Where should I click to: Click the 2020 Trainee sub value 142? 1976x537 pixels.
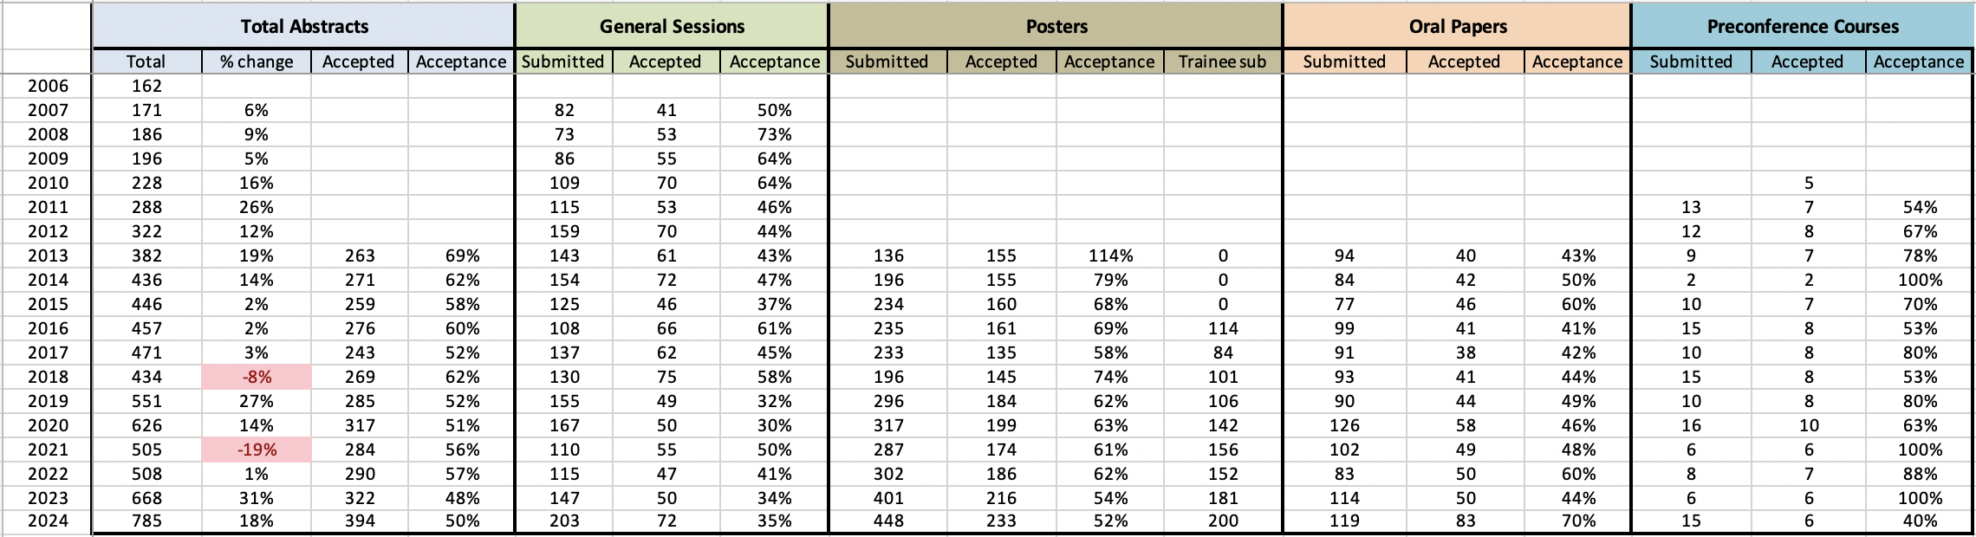pyautogui.click(x=1223, y=425)
